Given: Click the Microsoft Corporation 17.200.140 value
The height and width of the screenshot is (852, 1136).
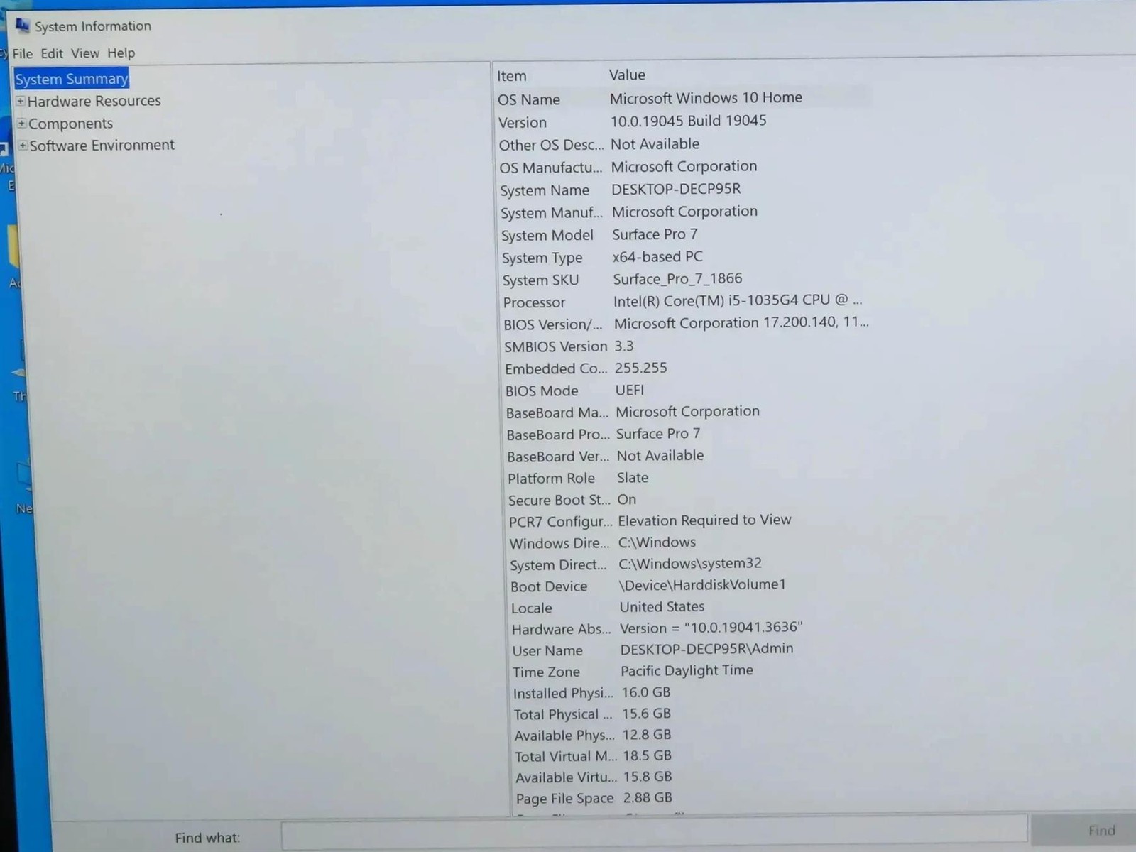Looking at the screenshot, I should [x=741, y=323].
